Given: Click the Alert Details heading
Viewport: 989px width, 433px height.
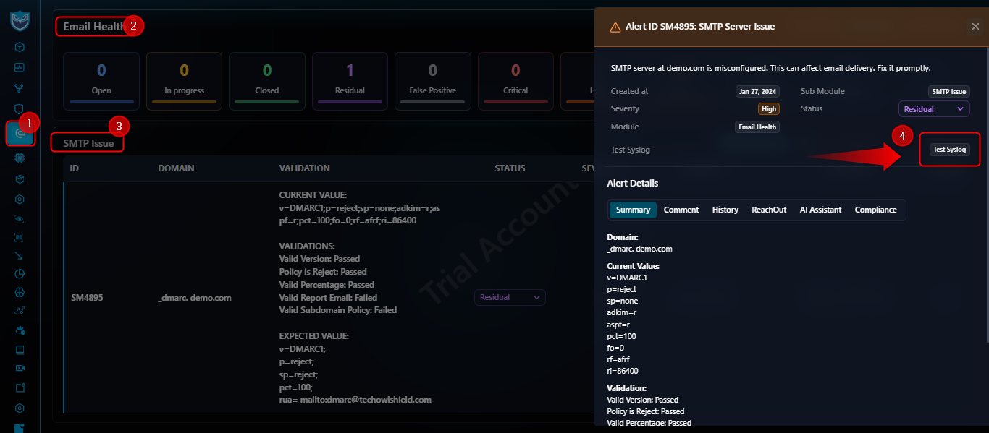Looking at the screenshot, I should pyautogui.click(x=633, y=183).
